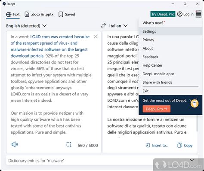Click the Try DeepL Pro button

[163, 14]
